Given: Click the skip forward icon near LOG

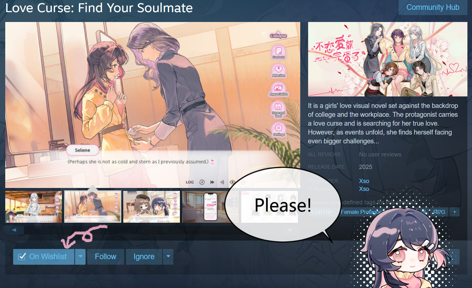Looking at the screenshot, I should (x=212, y=182).
